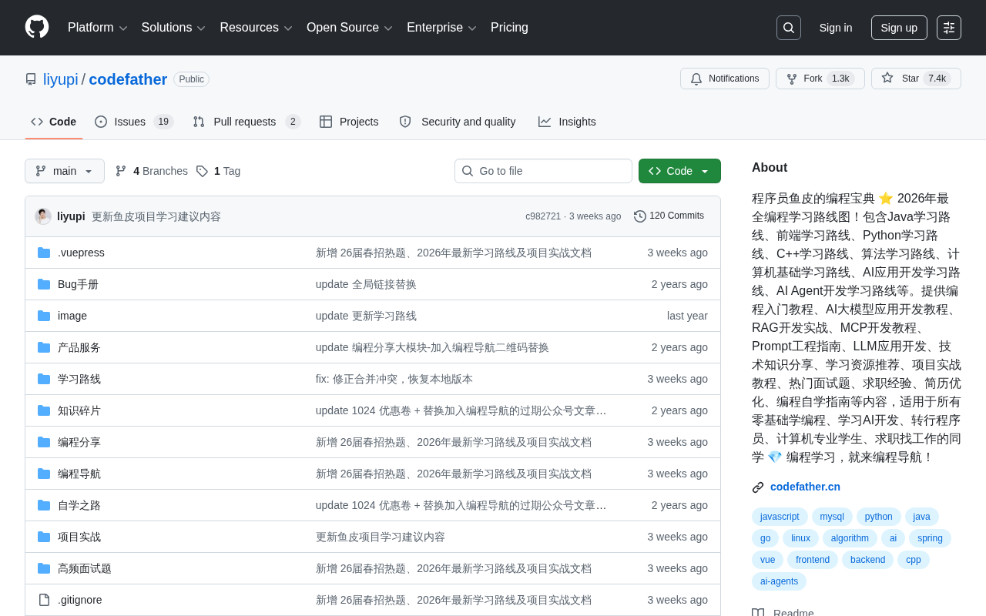Viewport: 986px width, 616px height.
Task: Select the linux topic tag
Action: click(x=800, y=538)
